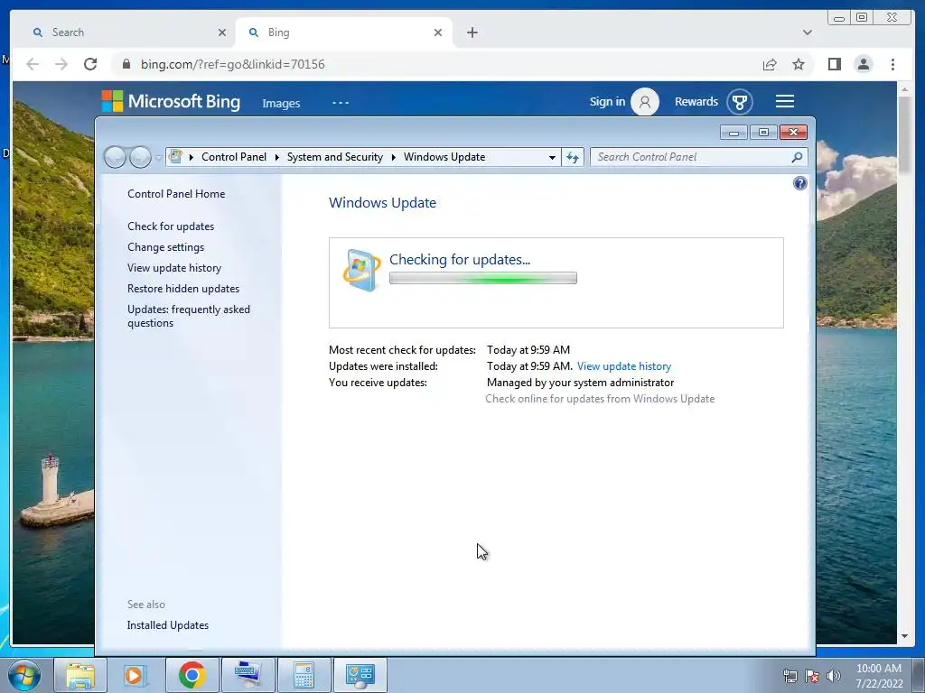Viewport: 925px width, 693px height.
Task: Switch to Chrome in the taskbar
Action: pyautogui.click(x=192, y=675)
